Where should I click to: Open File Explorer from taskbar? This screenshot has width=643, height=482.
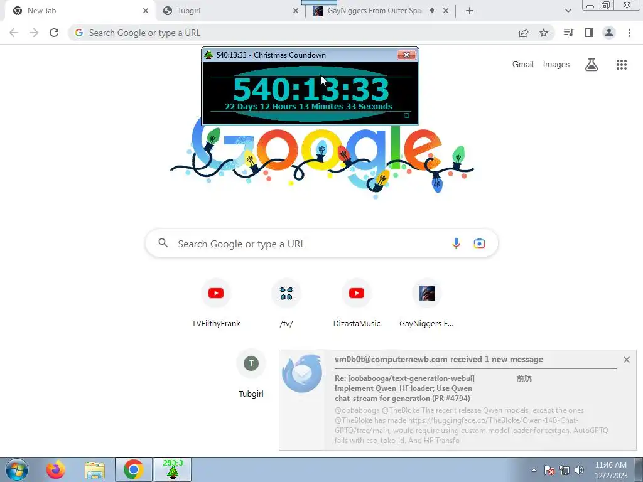(x=95, y=469)
